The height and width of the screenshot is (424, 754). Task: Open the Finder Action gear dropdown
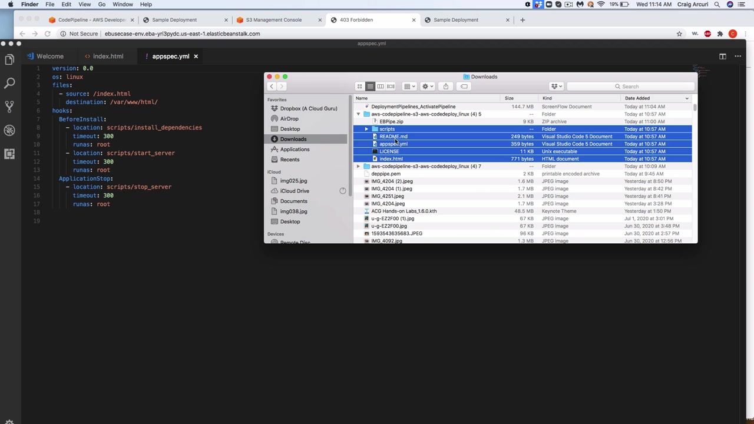428,87
